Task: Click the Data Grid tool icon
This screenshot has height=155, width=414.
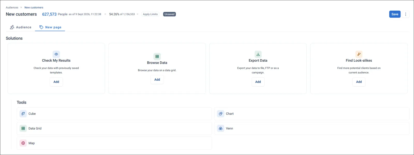Action: click(x=23, y=128)
